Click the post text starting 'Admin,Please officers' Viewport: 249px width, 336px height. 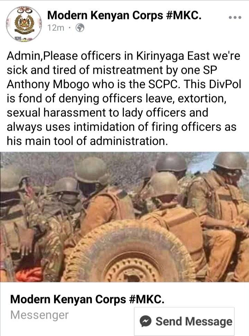pyautogui.click(x=124, y=98)
